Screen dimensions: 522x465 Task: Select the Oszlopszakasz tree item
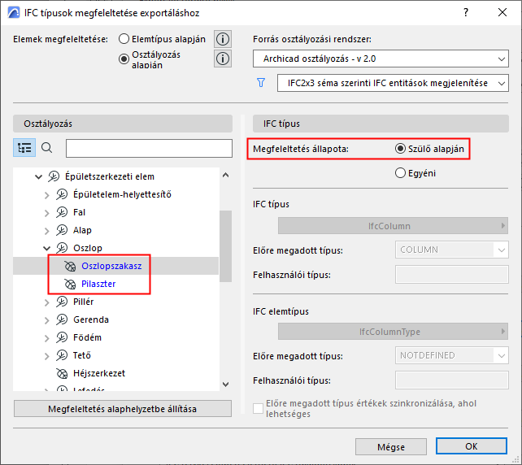point(115,266)
